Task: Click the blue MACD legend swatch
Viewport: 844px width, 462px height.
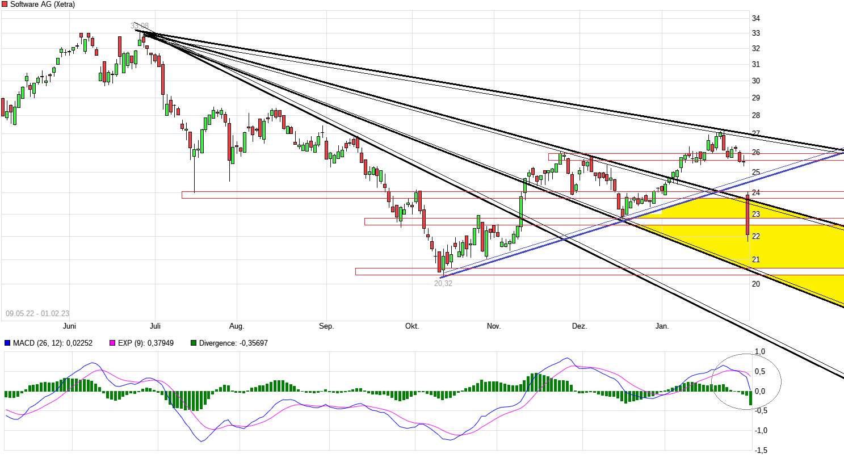Action: pos(7,343)
